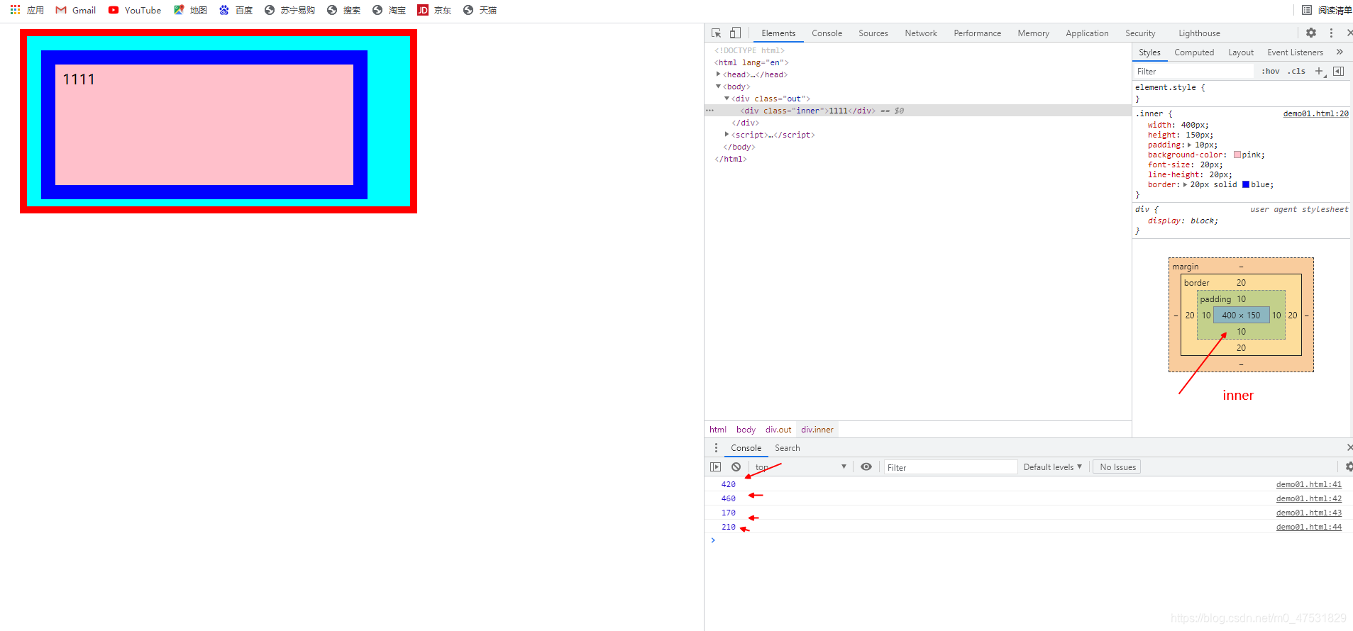Viewport: 1353px width, 631px height.
Task: Click the console prompt arrow
Action: point(713,540)
